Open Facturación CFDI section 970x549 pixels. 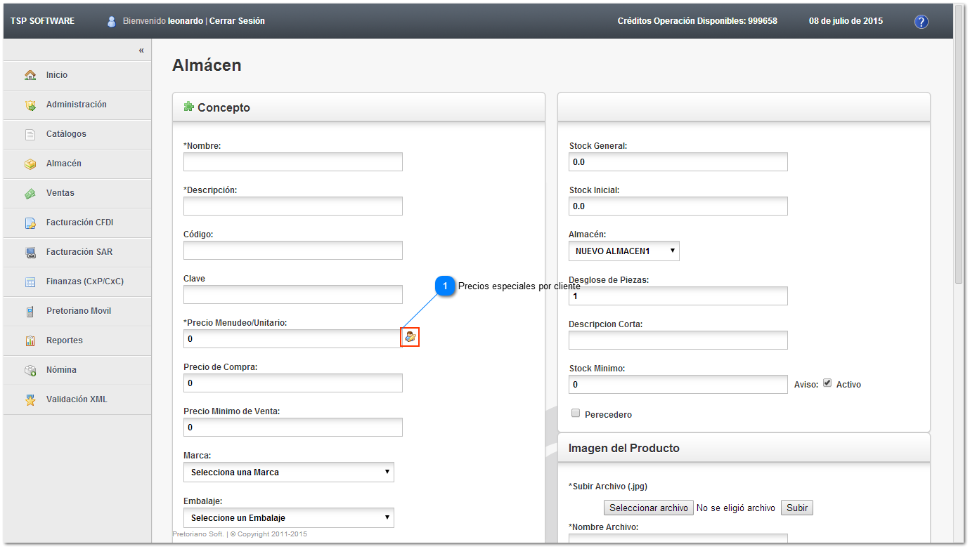(77, 223)
